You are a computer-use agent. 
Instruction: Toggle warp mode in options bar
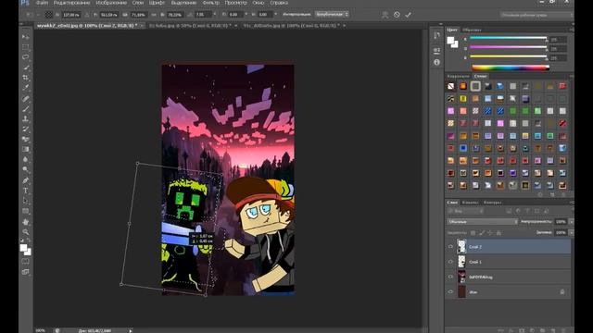[385, 15]
